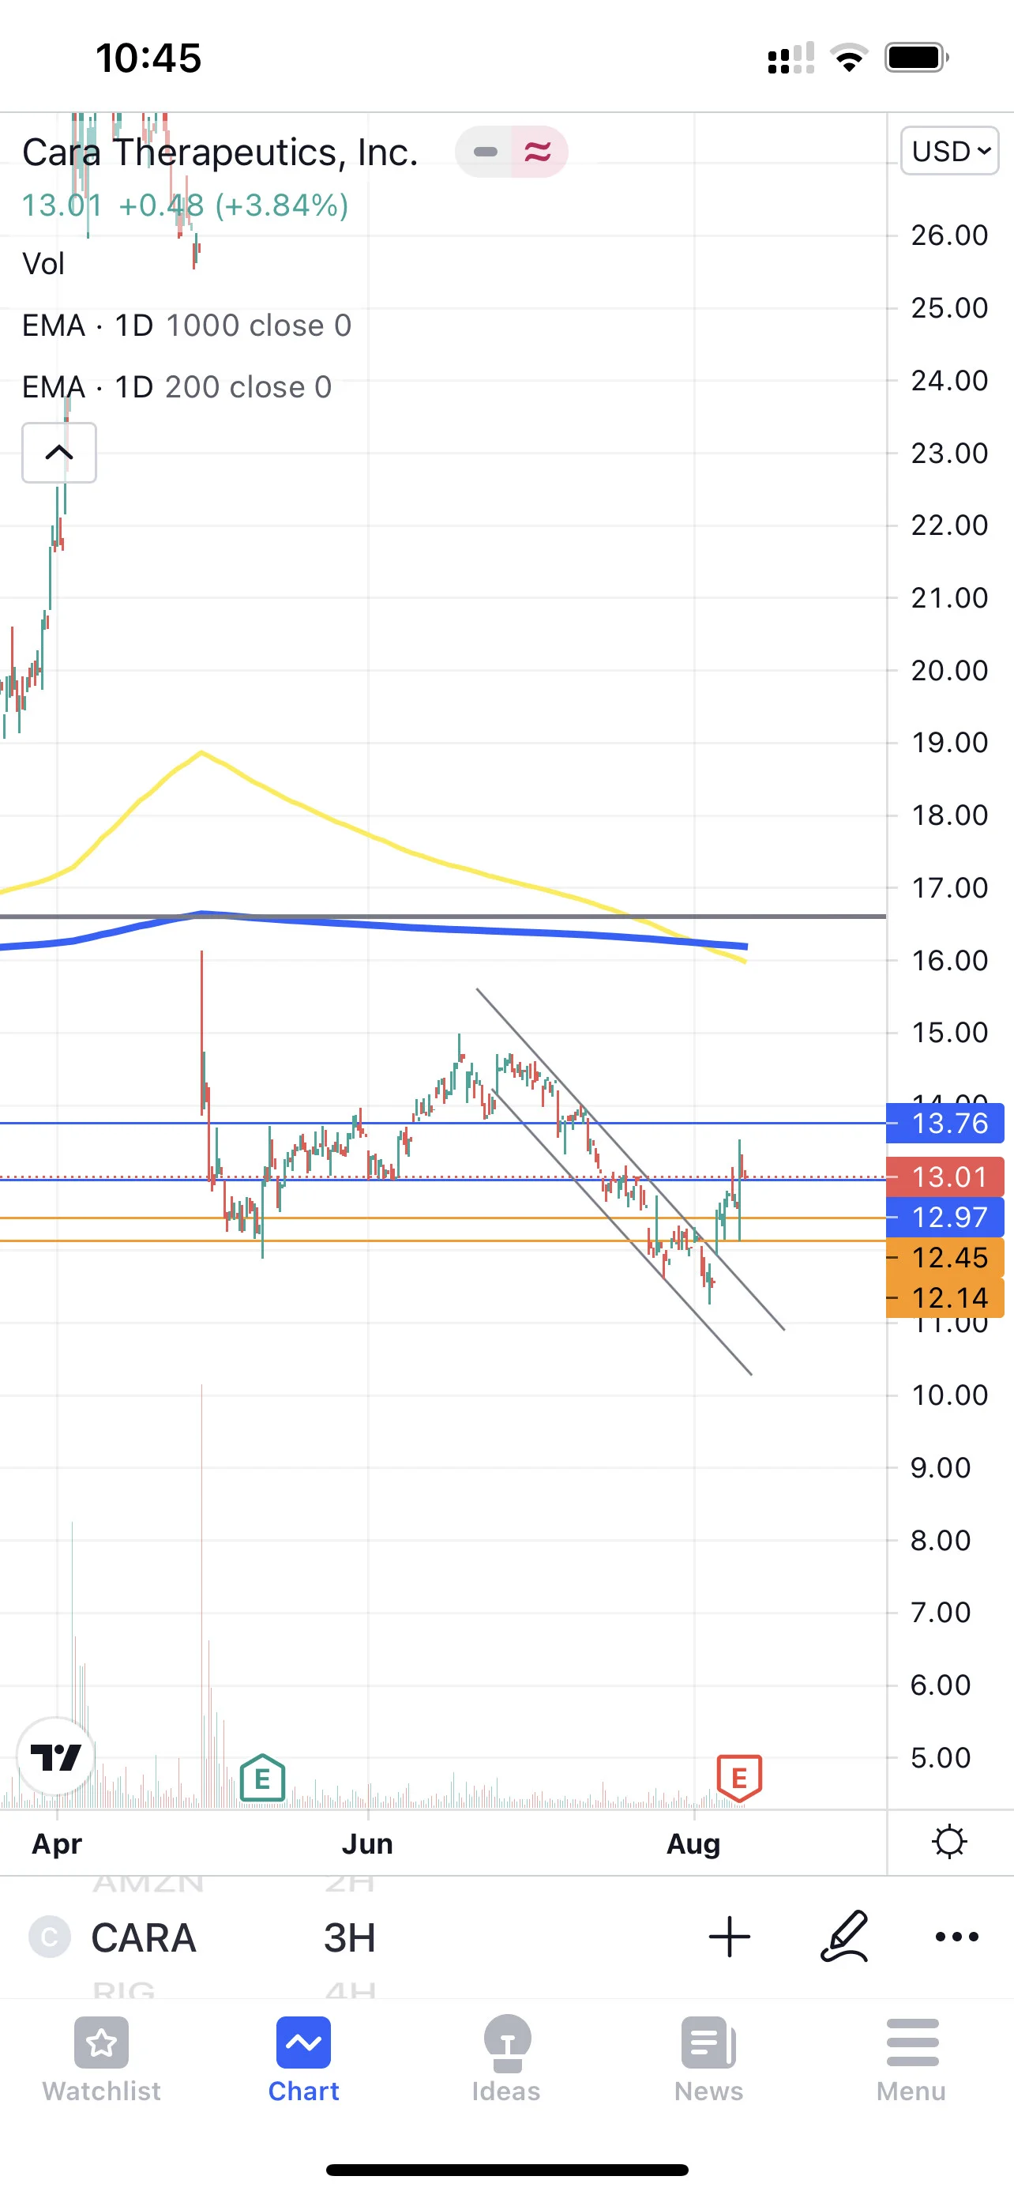Tap the 12.45 orange price label
Viewport: 1014px width, 2195px height.
(x=945, y=1257)
